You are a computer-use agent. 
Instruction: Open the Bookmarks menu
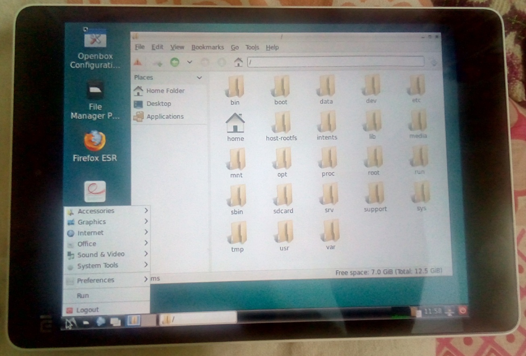(207, 47)
